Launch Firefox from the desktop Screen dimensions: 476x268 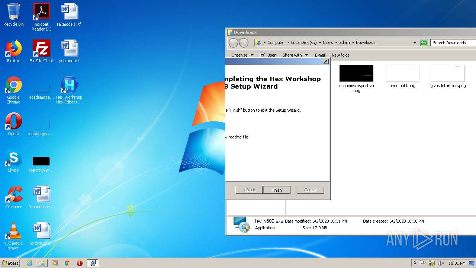click(13, 51)
